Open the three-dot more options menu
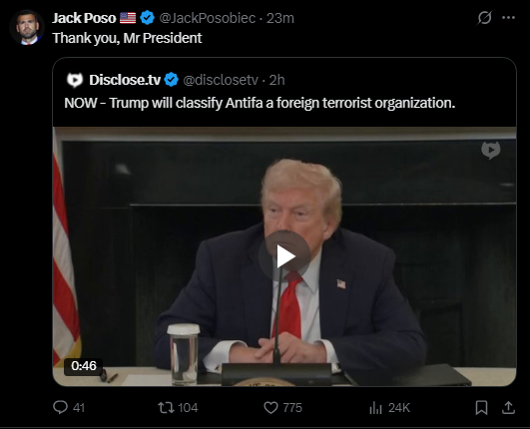530x429 pixels. (508, 18)
